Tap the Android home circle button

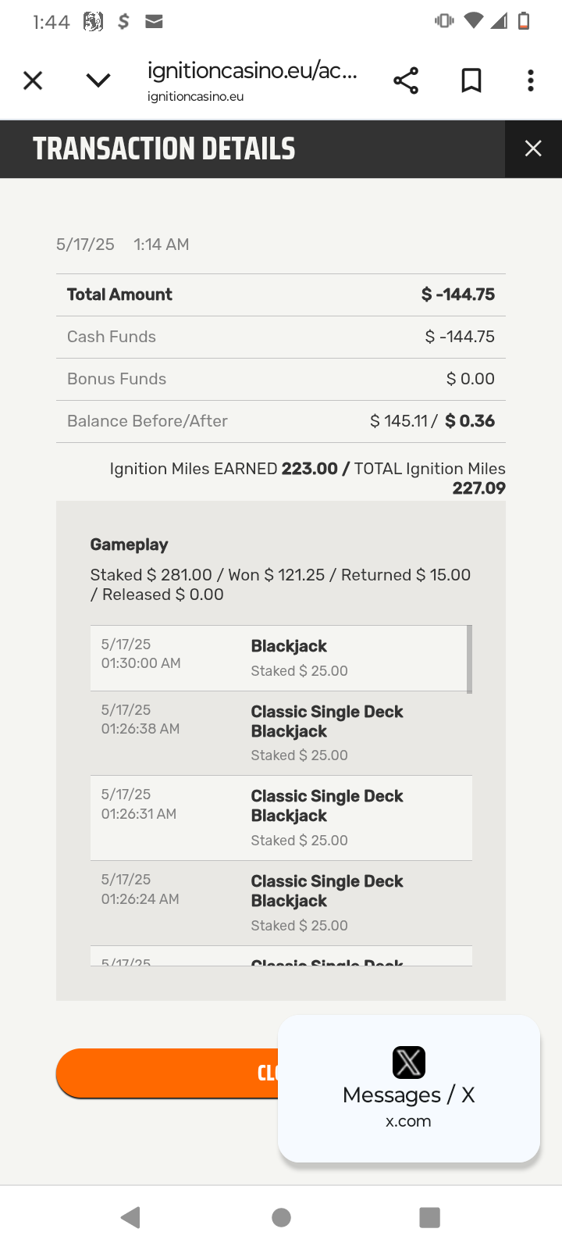(281, 1217)
